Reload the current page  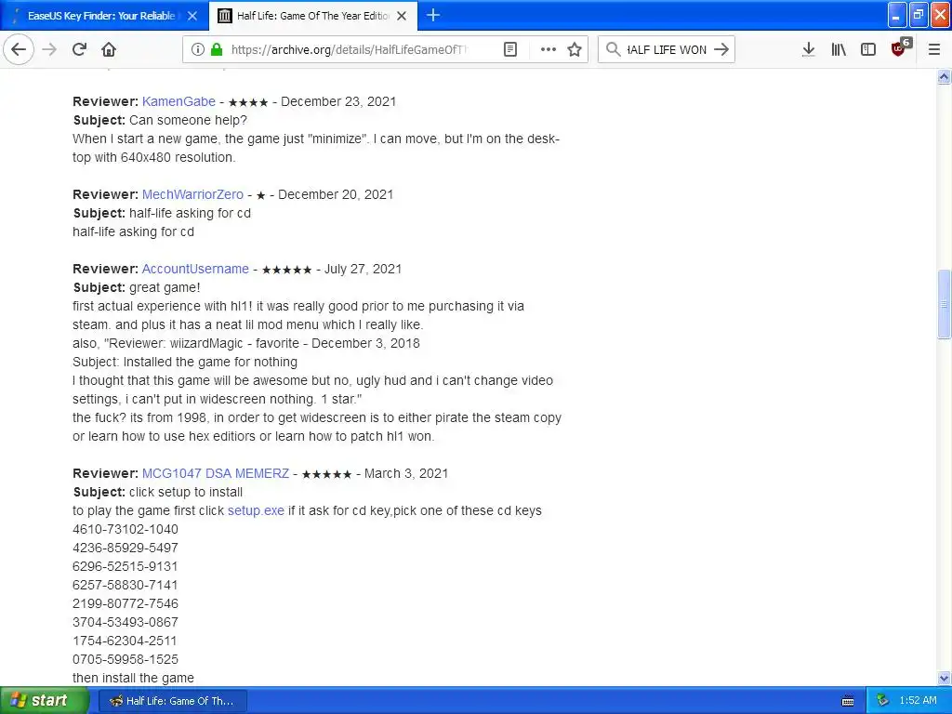coord(79,49)
